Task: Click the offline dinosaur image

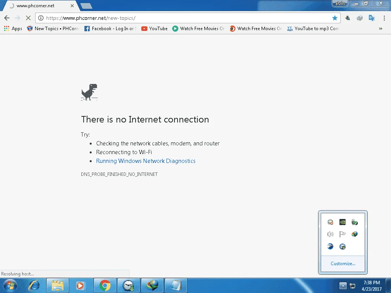Action: (x=89, y=92)
